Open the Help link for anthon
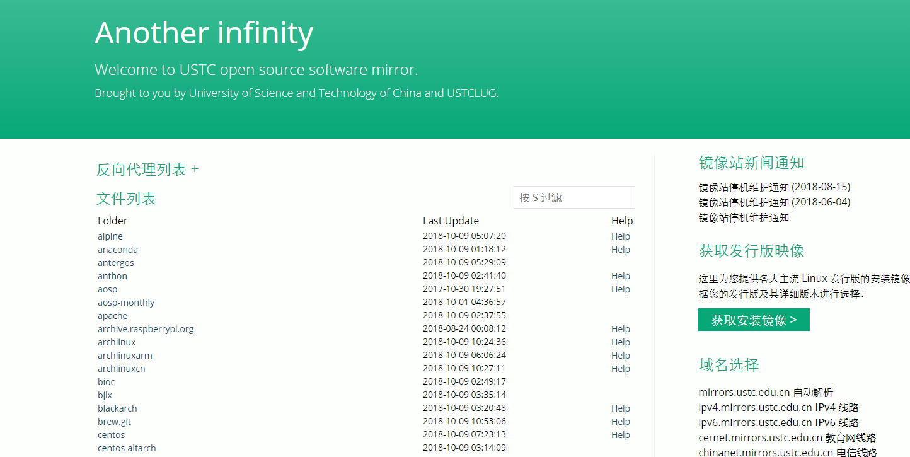Screen dimensions: 910x457 click(621, 276)
